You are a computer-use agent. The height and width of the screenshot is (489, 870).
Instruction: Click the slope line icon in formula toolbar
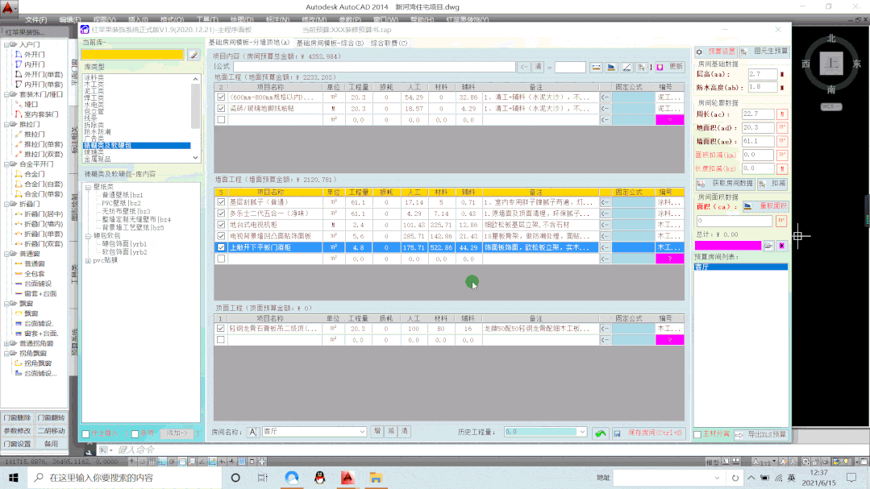626,67
